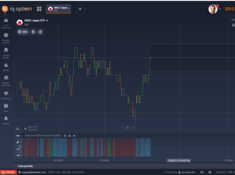Open the user profile avatar
The image size is (235, 175).
coord(213,9)
